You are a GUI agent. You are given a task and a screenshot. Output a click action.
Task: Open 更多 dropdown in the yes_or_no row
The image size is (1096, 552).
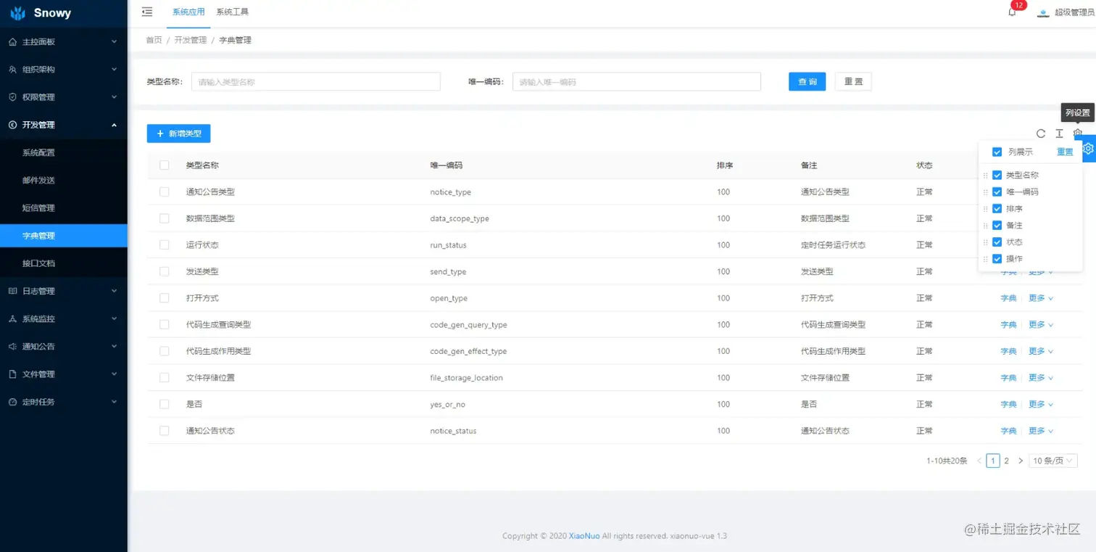click(x=1041, y=404)
